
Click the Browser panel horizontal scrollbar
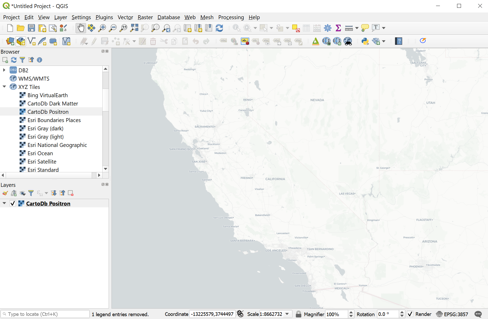tap(49, 175)
